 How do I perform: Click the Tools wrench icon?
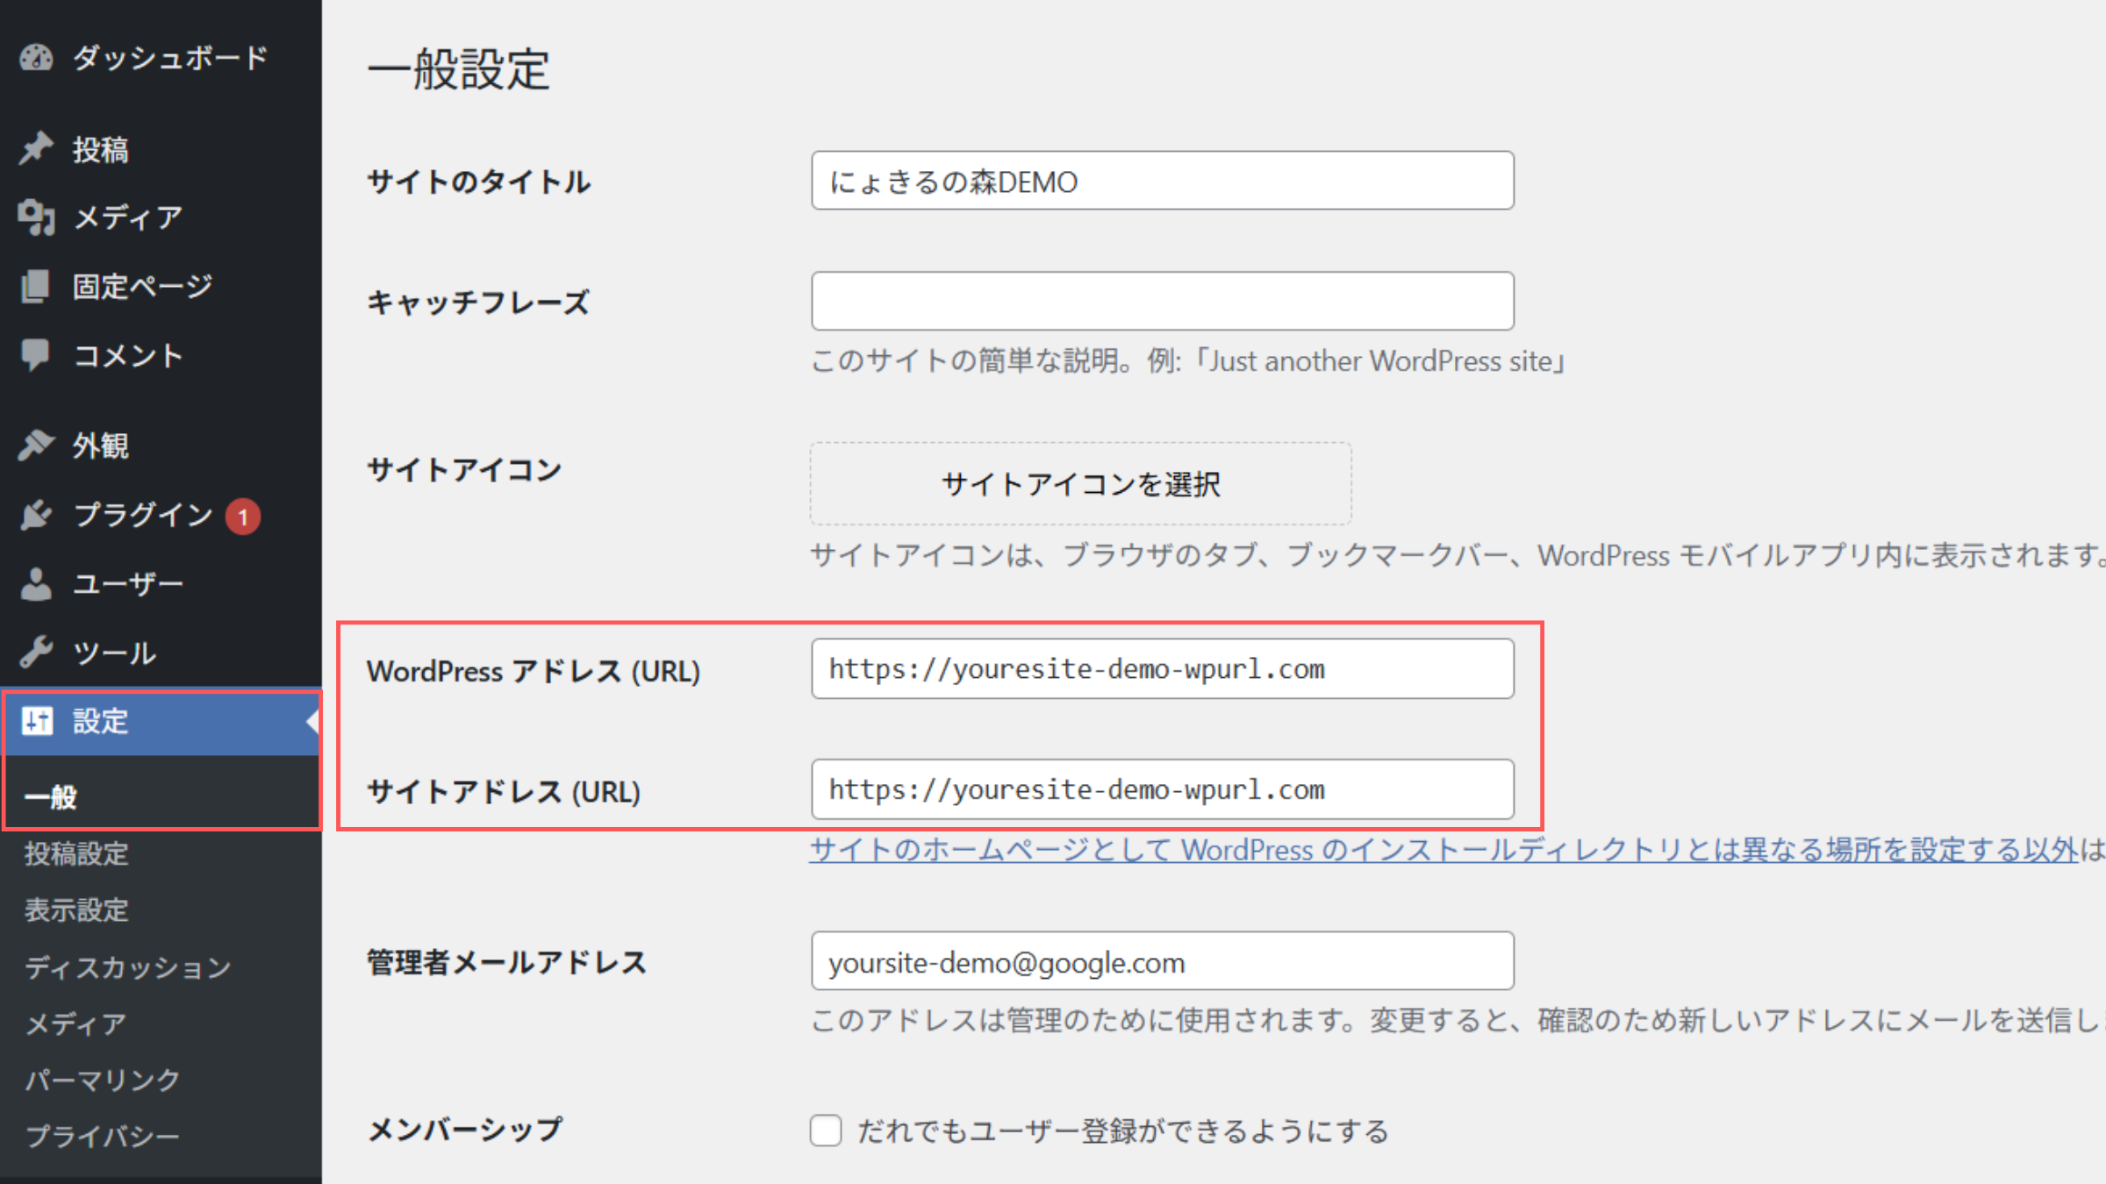point(37,653)
